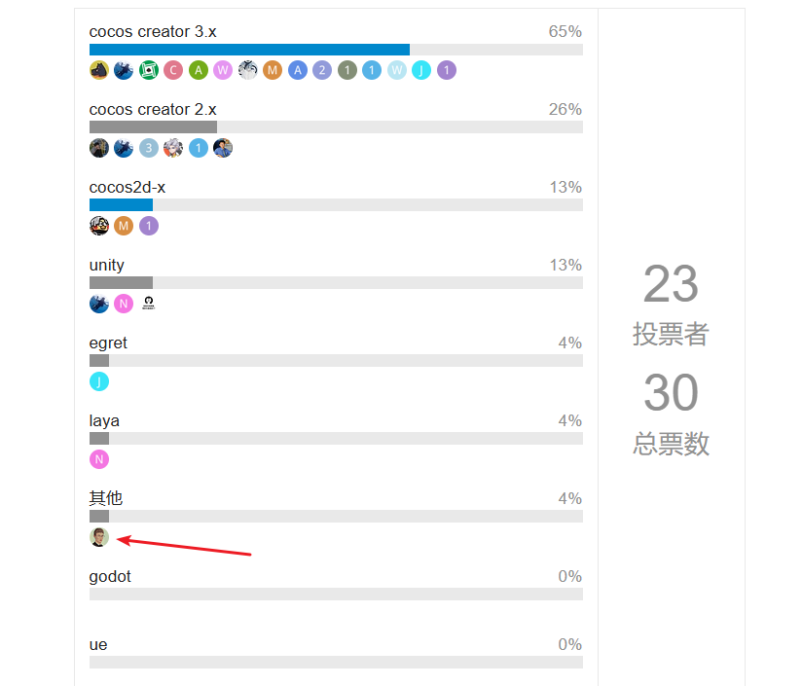This screenshot has height=686, width=802.
Task: Open the face photo avatar under 其他
Action: (x=99, y=537)
